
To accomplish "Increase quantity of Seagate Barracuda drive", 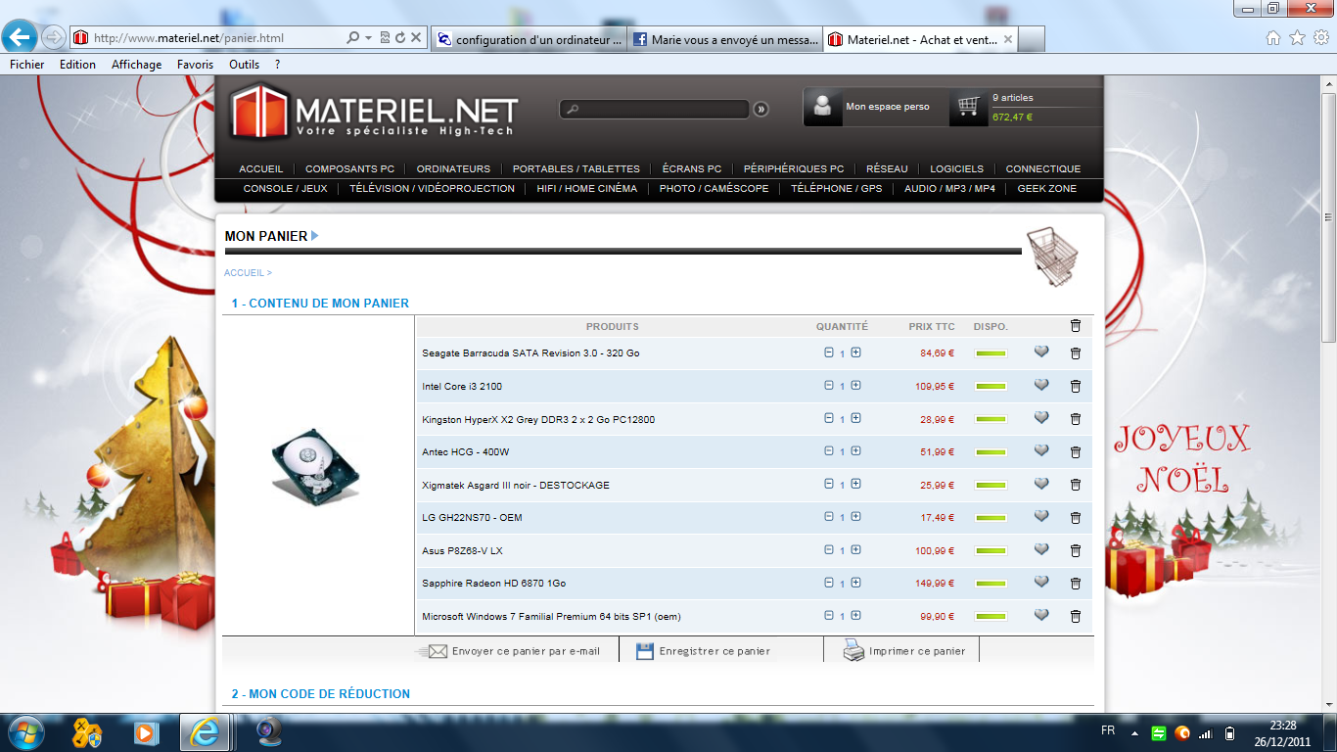I will click(x=855, y=352).
